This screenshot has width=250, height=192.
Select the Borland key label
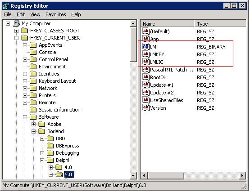click(55, 131)
